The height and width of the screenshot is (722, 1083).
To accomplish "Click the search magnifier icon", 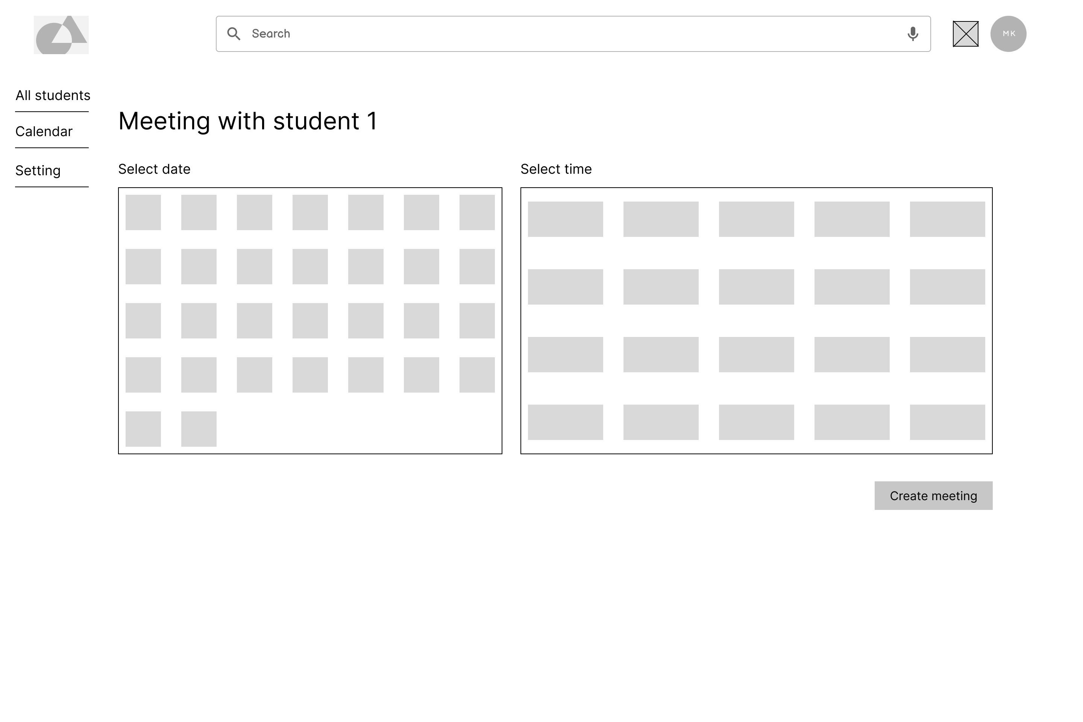I will 234,33.
